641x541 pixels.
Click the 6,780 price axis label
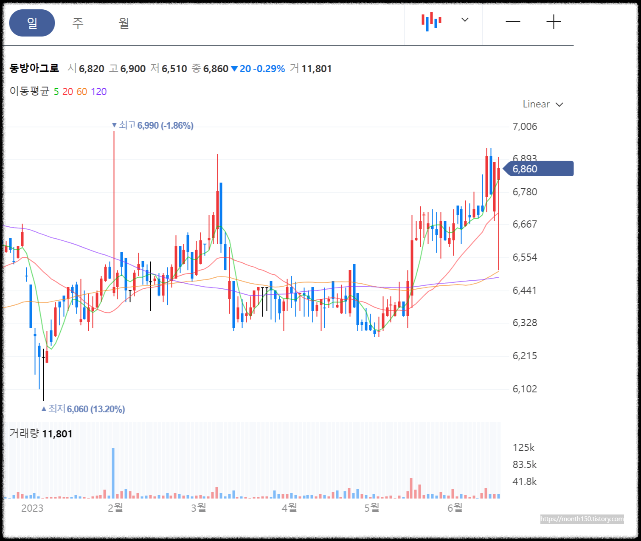click(525, 192)
